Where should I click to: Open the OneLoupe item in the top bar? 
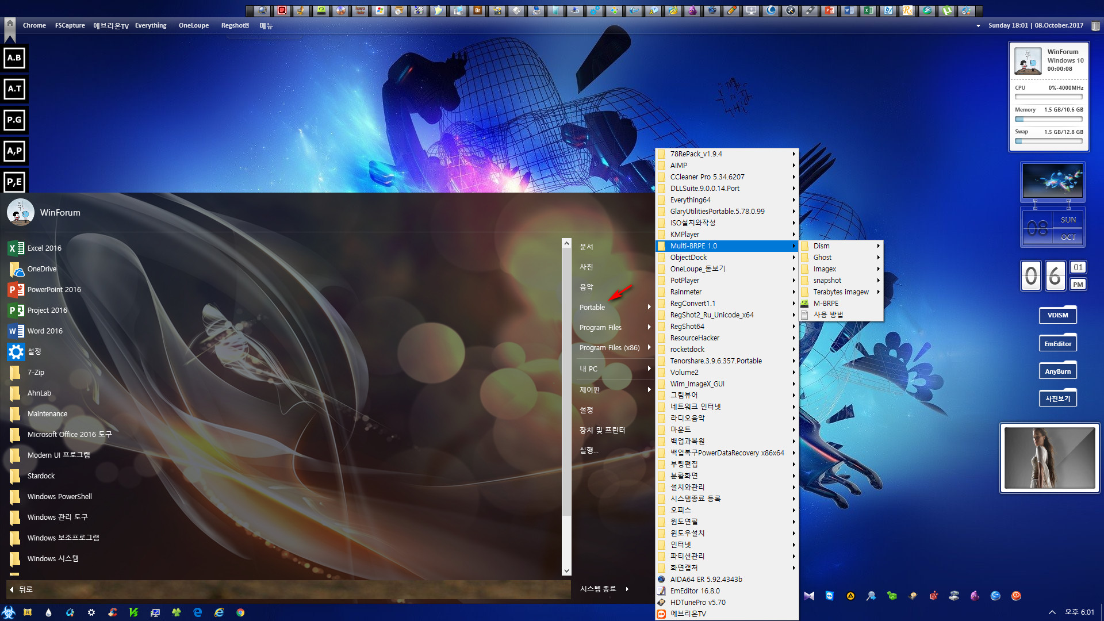[194, 26]
